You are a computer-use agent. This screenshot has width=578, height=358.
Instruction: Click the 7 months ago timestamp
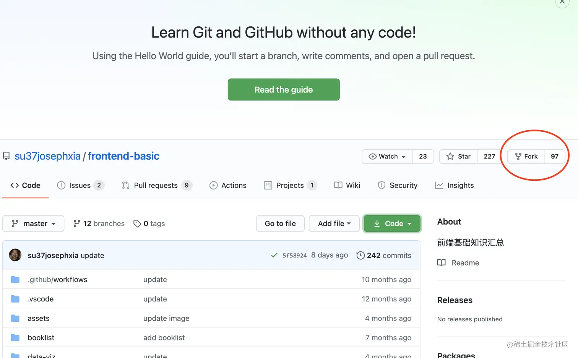point(388,338)
